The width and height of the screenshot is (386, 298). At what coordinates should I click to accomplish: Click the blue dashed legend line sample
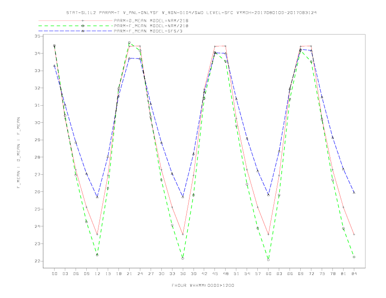click(76, 31)
